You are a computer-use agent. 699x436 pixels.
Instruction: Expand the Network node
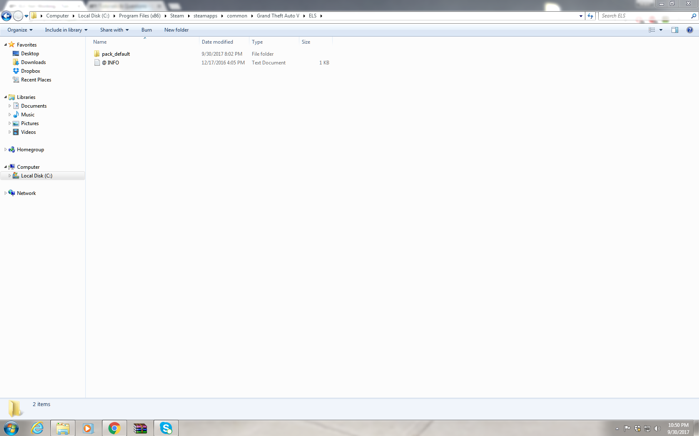coord(5,193)
